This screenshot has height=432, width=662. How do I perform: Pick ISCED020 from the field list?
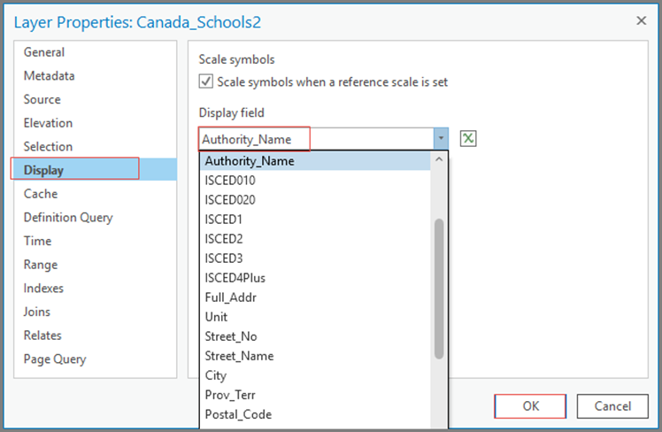coord(315,200)
